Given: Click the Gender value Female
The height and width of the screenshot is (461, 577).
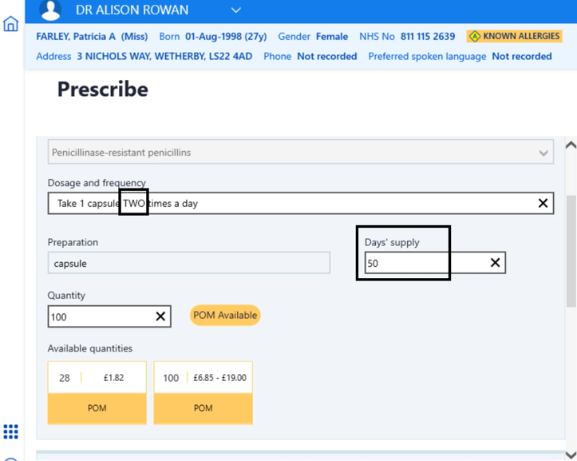Looking at the screenshot, I should (x=332, y=37).
